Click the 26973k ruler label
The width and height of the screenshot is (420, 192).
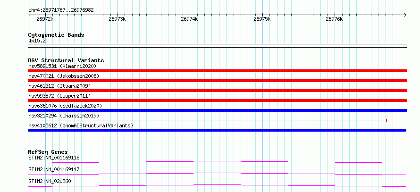[x=117, y=19]
